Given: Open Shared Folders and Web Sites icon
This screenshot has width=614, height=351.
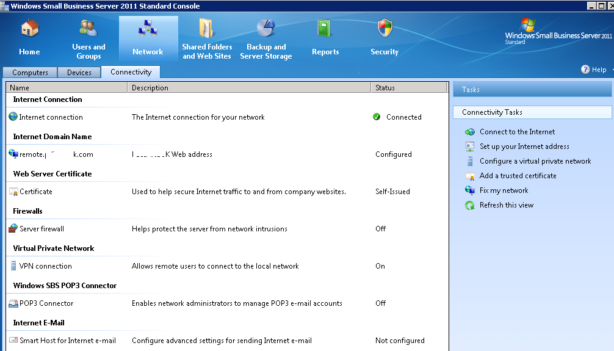Looking at the screenshot, I should point(206,28).
